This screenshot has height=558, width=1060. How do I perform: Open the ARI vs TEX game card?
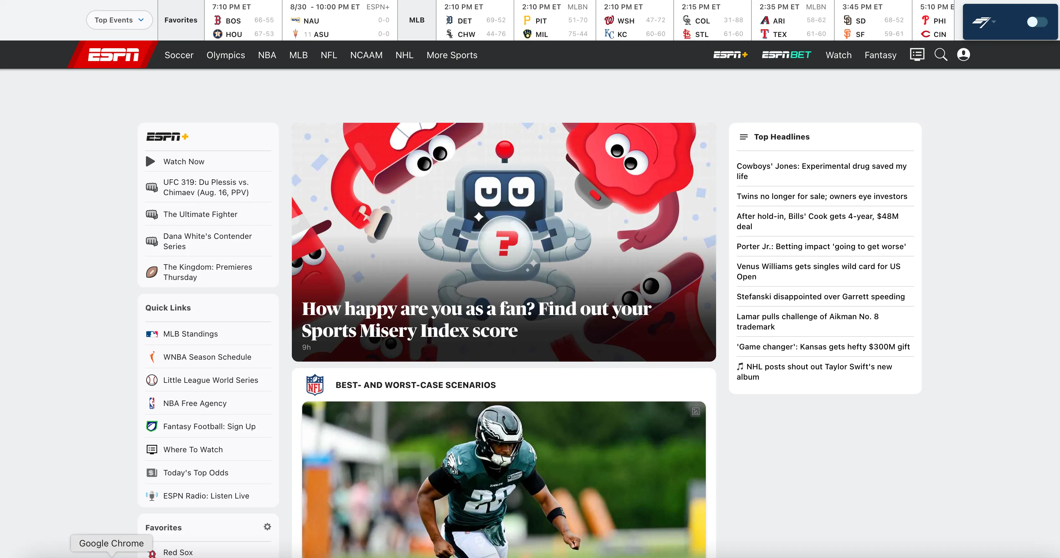pos(793,21)
